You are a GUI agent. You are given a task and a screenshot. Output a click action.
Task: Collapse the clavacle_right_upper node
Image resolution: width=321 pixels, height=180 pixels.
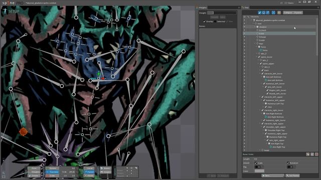260,123
